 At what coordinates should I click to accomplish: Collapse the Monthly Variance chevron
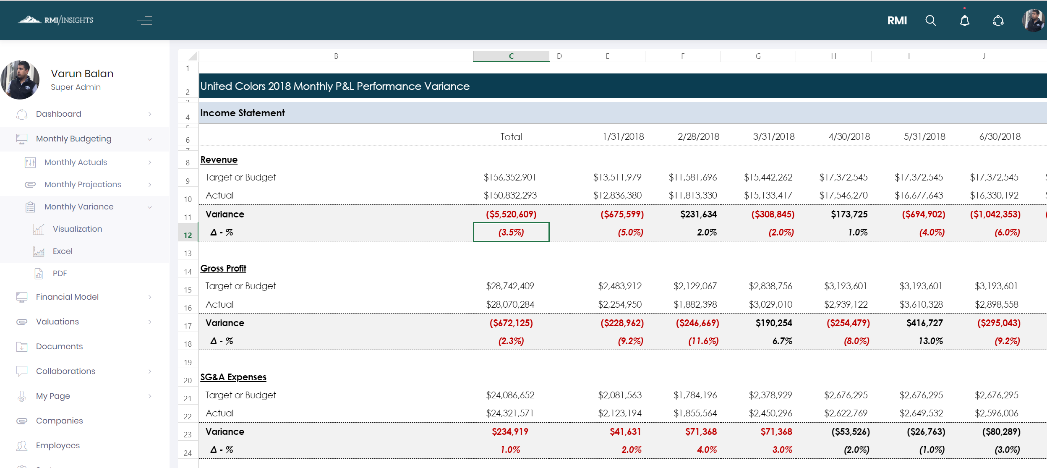[x=150, y=207]
